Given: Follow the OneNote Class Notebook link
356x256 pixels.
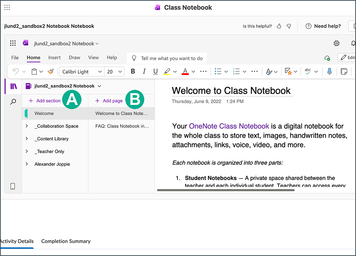Looking at the screenshot, I should click(229, 126).
